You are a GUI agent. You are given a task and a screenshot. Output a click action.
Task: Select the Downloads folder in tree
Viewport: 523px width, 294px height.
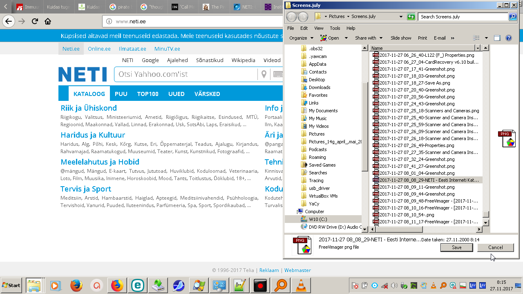pyautogui.click(x=319, y=87)
